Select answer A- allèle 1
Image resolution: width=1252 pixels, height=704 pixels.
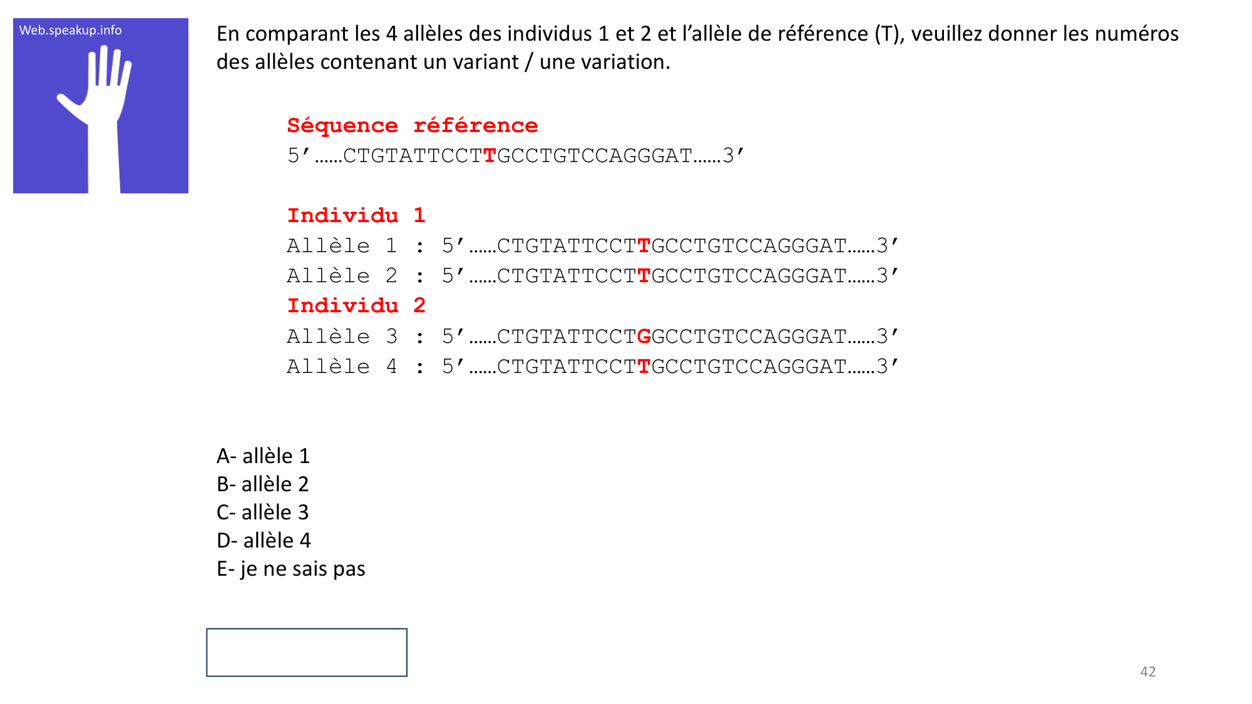point(263,456)
